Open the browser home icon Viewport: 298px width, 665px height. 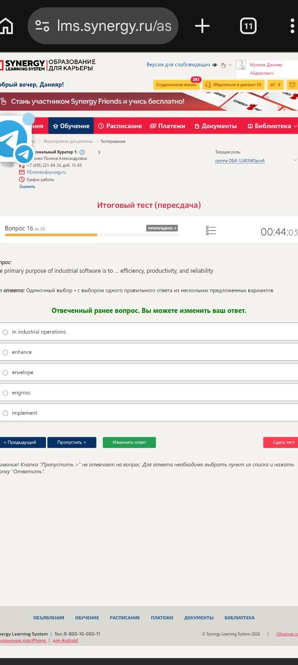pos(6,26)
